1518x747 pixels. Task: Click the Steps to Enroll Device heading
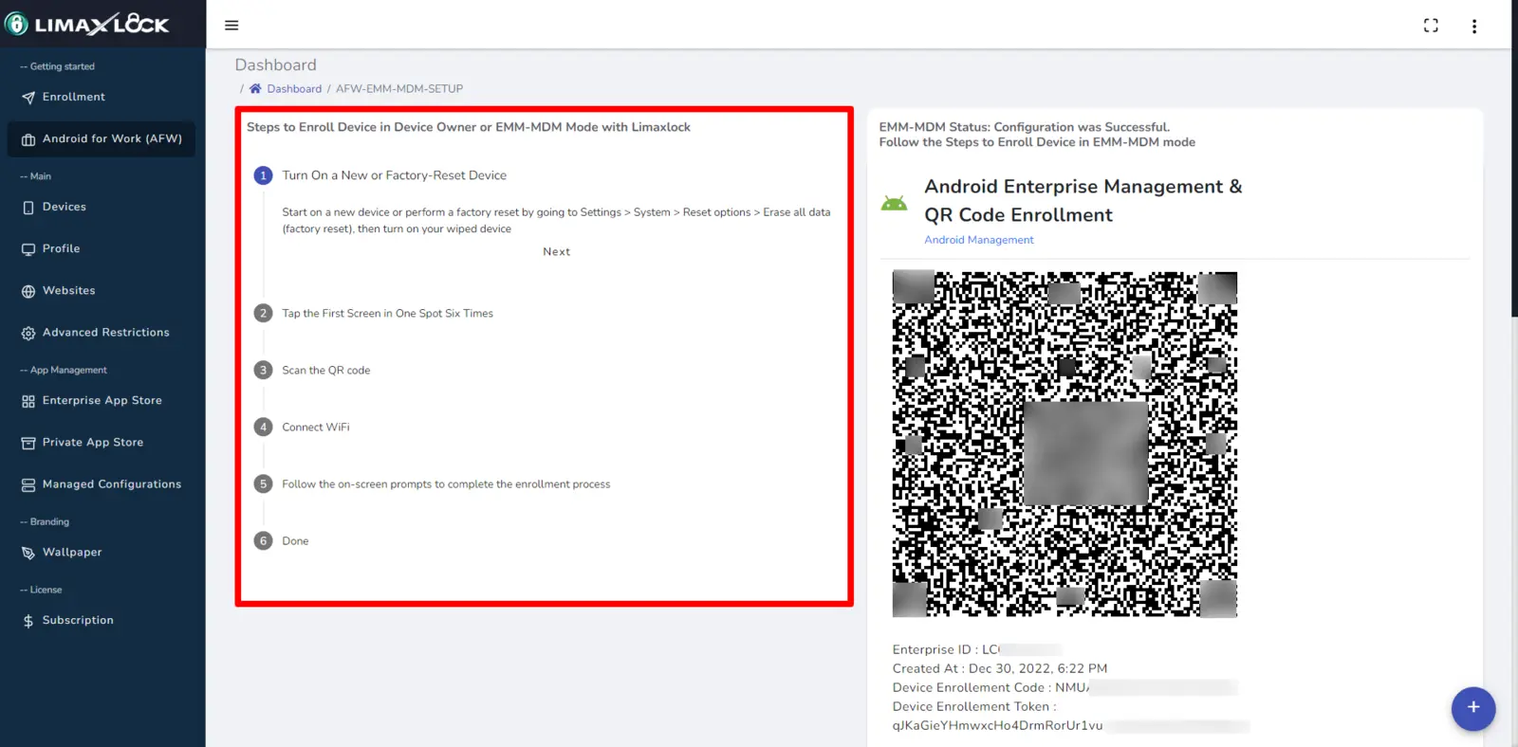point(469,127)
